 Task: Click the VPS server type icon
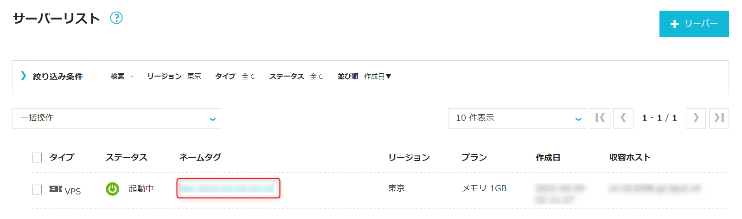[56, 189]
